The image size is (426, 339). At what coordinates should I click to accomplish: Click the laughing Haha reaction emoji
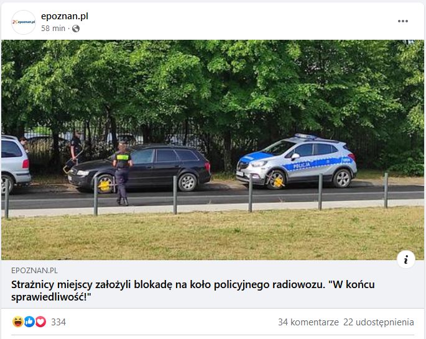click(17, 322)
